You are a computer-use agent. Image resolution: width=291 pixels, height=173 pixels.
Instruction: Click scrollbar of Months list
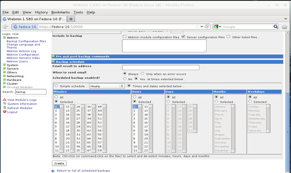[233, 128]
